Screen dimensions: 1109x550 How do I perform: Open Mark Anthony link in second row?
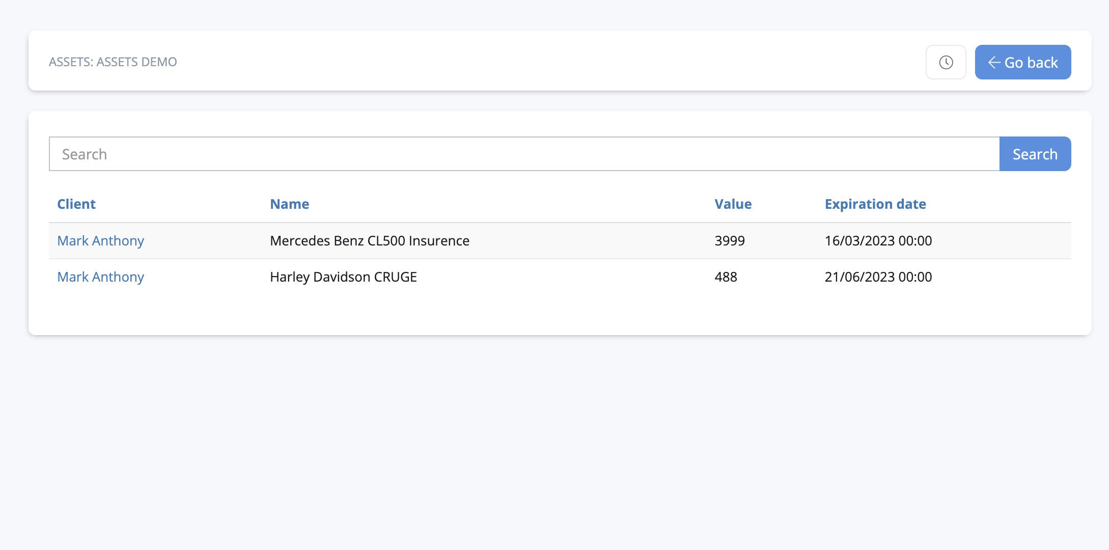point(100,277)
